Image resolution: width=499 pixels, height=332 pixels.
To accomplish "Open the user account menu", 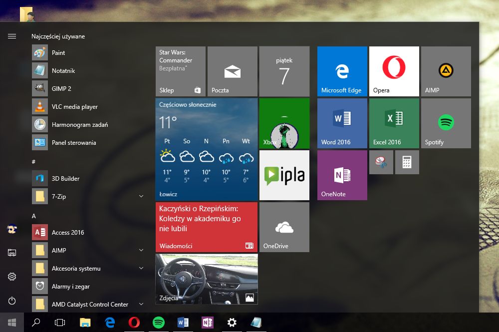I will [x=12, y=229].
